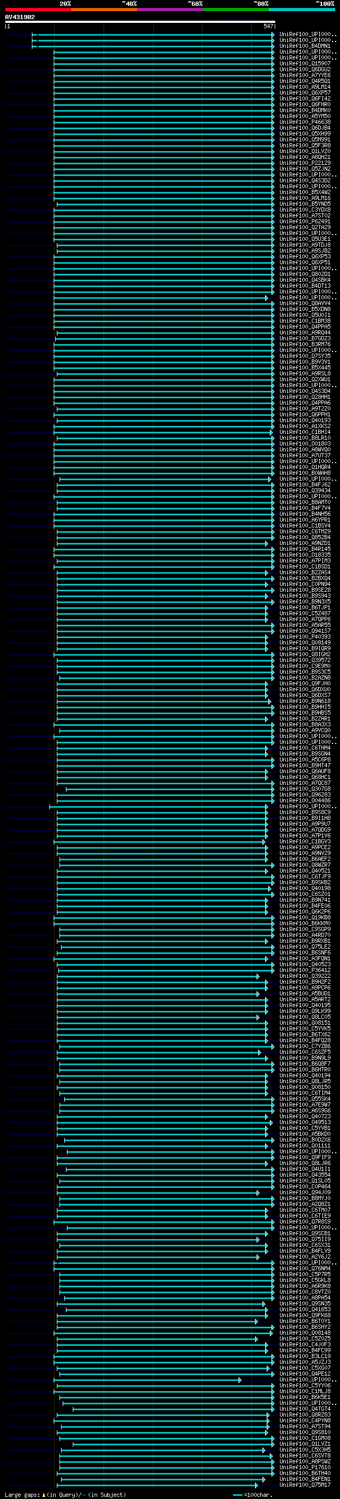
Task: Select label UniRef100_B6AEF2
Action: coord(305,859)
